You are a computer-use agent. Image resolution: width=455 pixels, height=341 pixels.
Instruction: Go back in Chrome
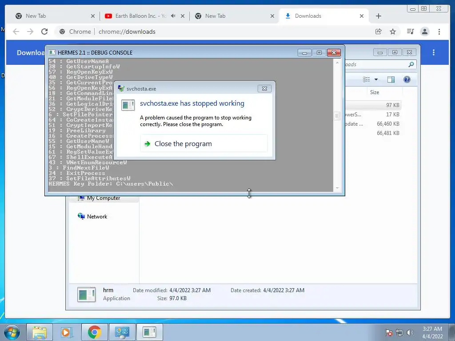coord(16,32)
